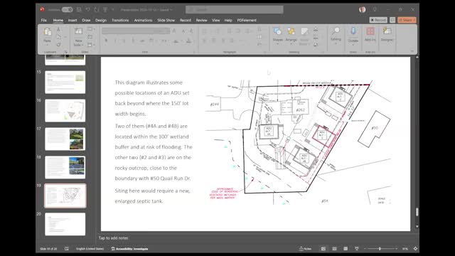Screen dimensions: 455x256
Task: Open the Arrange tool
Action: coord(291,36)
